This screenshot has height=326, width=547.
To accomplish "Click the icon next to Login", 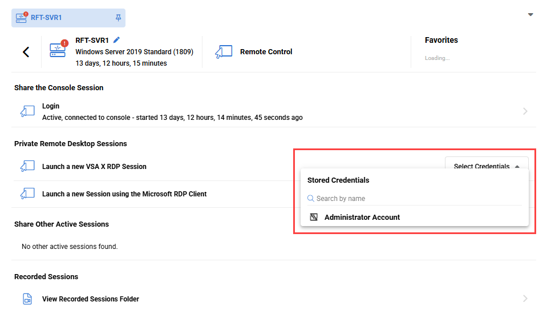I will click(27, 112).
